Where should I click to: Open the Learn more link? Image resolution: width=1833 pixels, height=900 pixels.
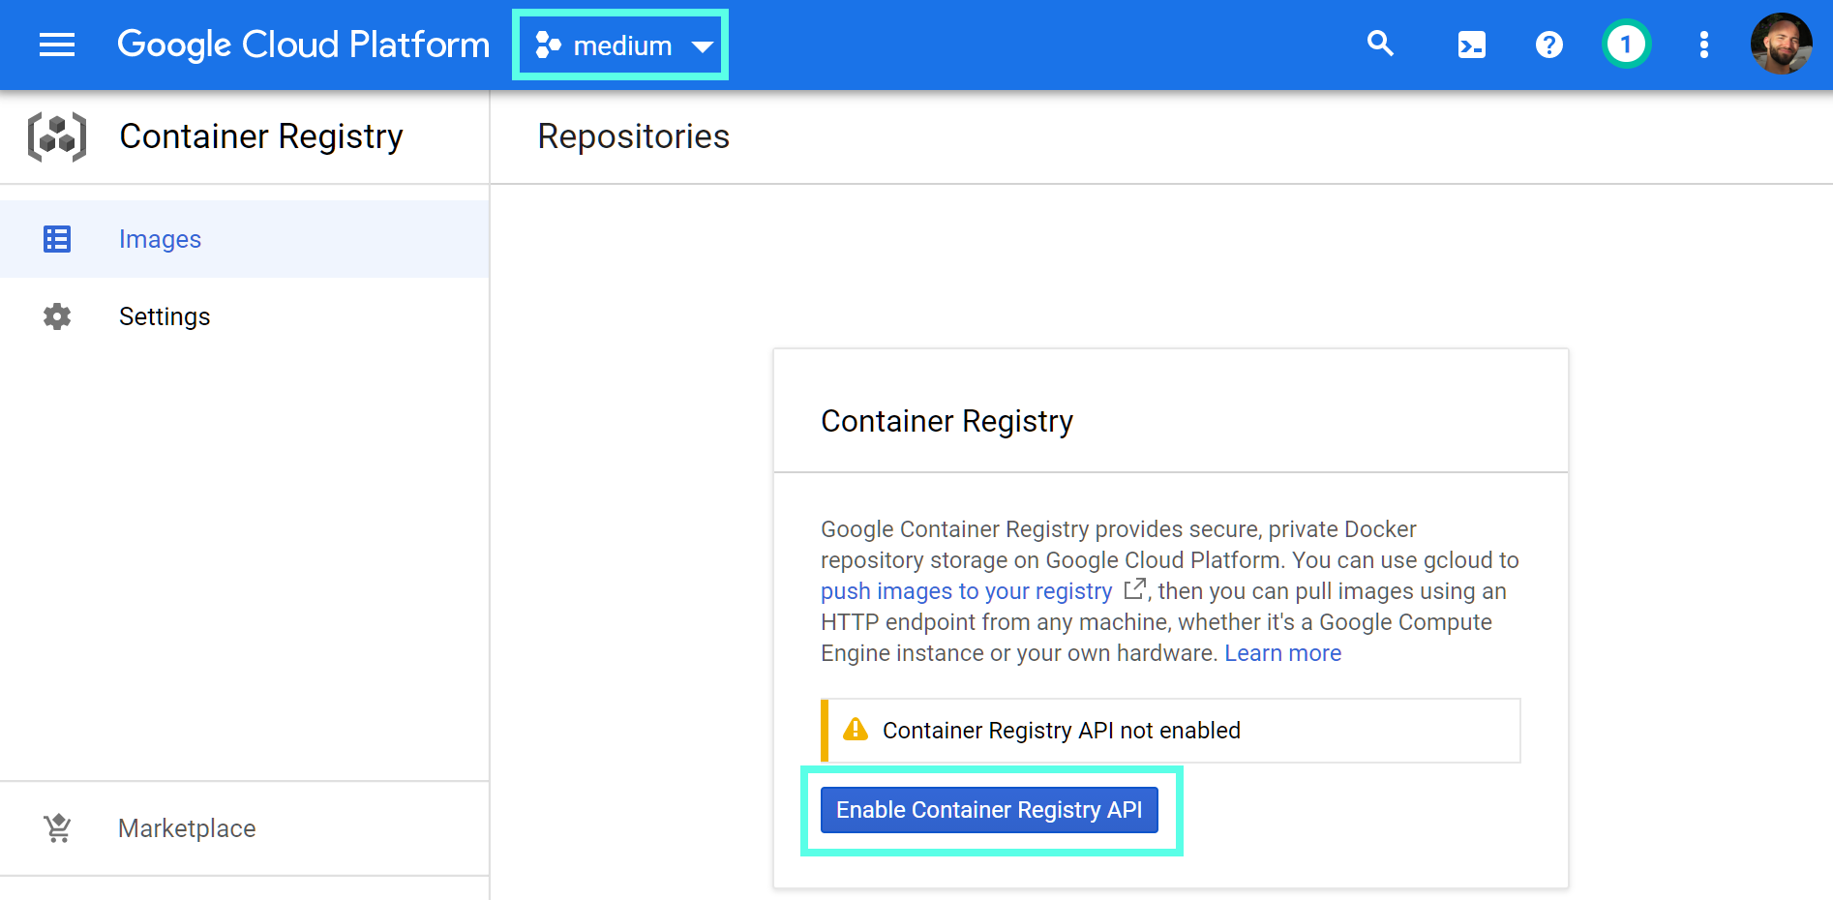[1282, 653]
